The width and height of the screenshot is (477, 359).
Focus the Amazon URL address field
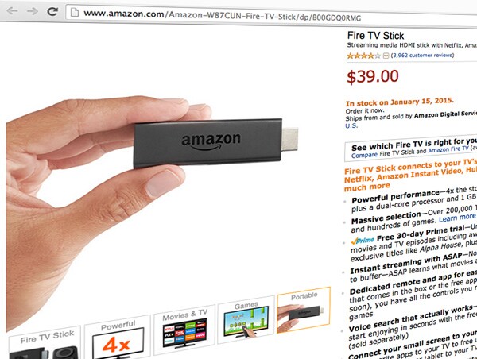point(271,14)
